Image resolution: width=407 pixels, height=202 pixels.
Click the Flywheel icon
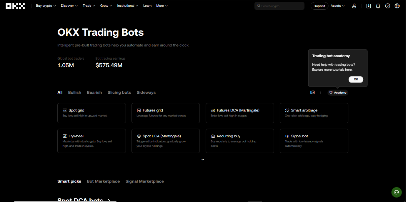(x=65, y=136)
